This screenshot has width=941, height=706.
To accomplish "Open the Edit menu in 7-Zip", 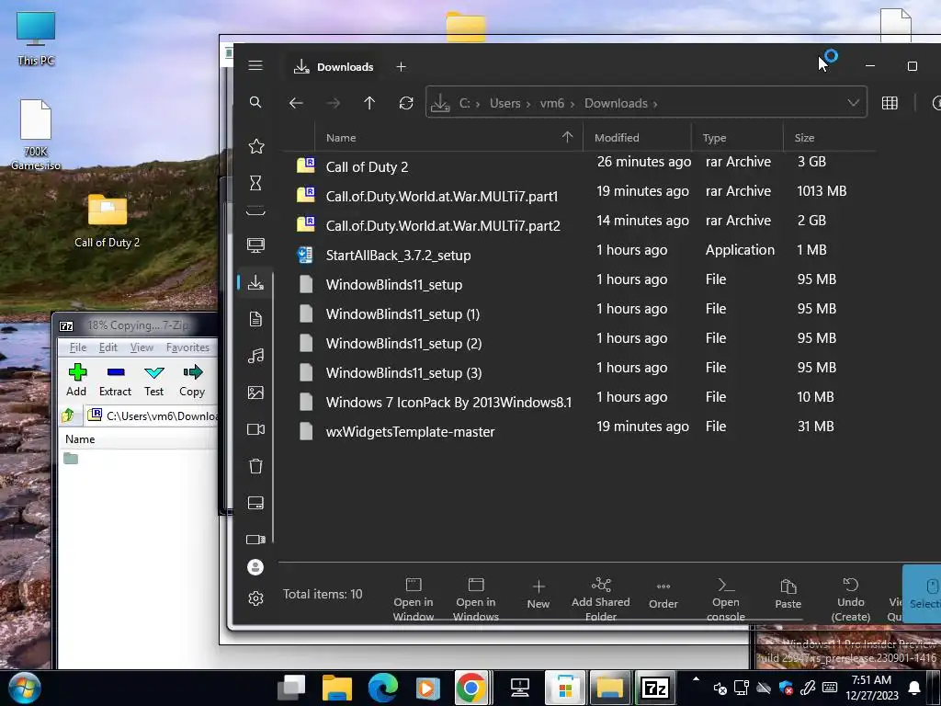I will tap(108, 347).
